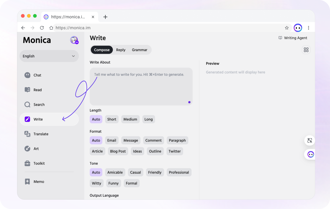Open Search in the sidebar
This screenshot has width=330, height=209.
click(39, 105)
